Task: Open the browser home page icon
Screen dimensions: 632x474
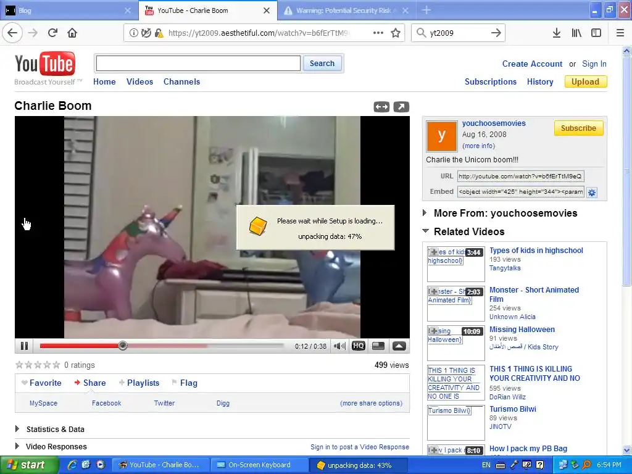Action: (x=72, y=33)
